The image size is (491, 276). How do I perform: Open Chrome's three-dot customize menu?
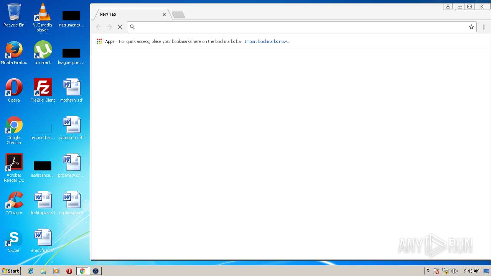point(484,27)
